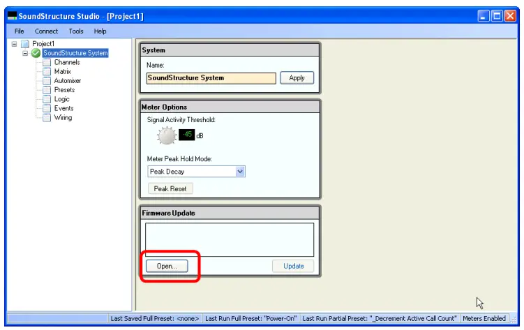
Task: Click the Firmware Update panel header
Action: click(230, 213)
